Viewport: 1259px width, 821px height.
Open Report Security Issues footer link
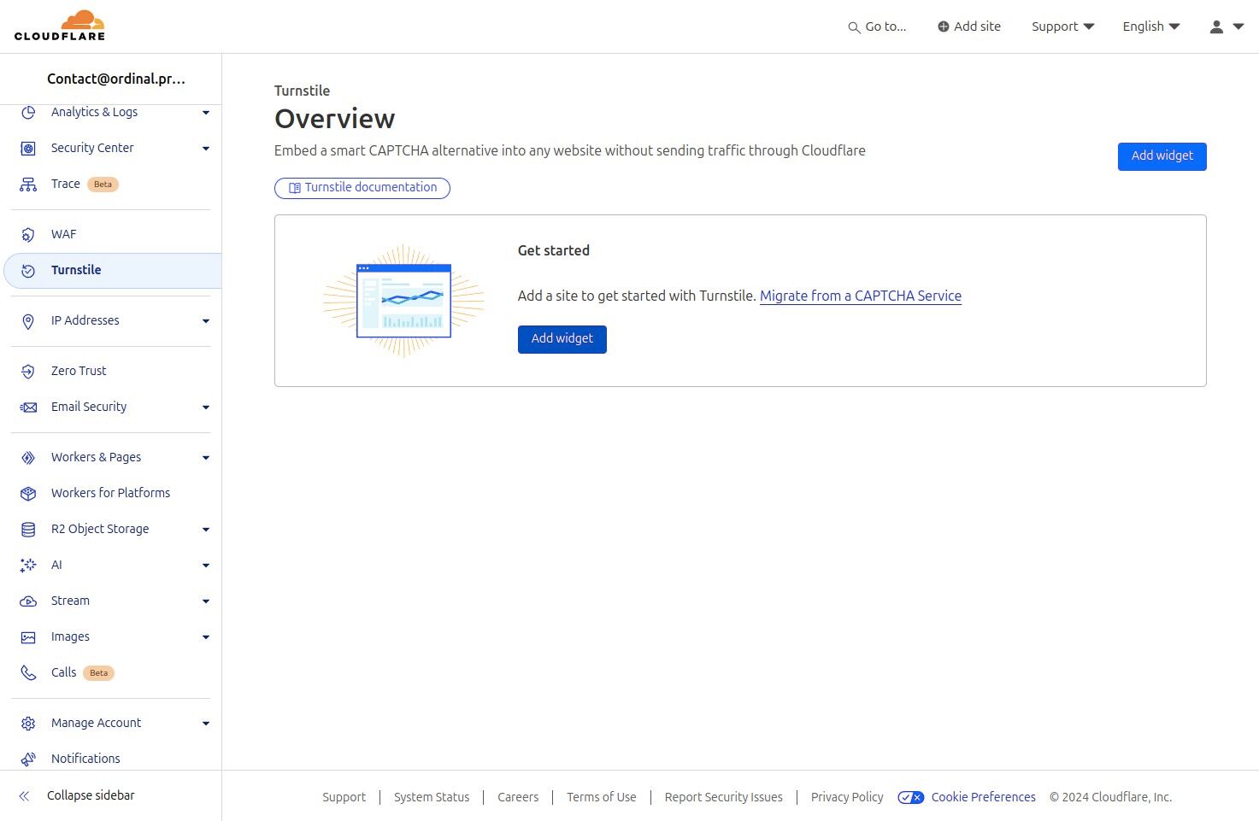(x=724, y=797)
